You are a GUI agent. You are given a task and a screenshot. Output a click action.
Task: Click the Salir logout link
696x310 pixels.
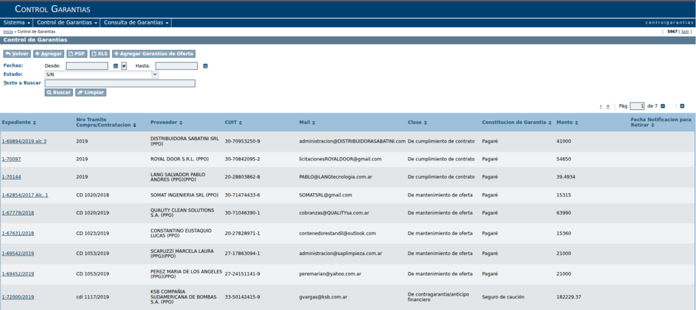685,32
